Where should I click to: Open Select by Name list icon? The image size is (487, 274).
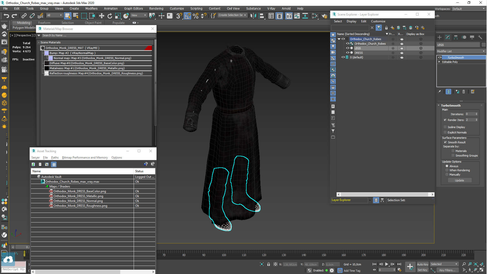[76, 16]
